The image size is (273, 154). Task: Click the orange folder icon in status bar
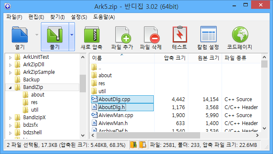pyautogui.click(x=143, y=145)
